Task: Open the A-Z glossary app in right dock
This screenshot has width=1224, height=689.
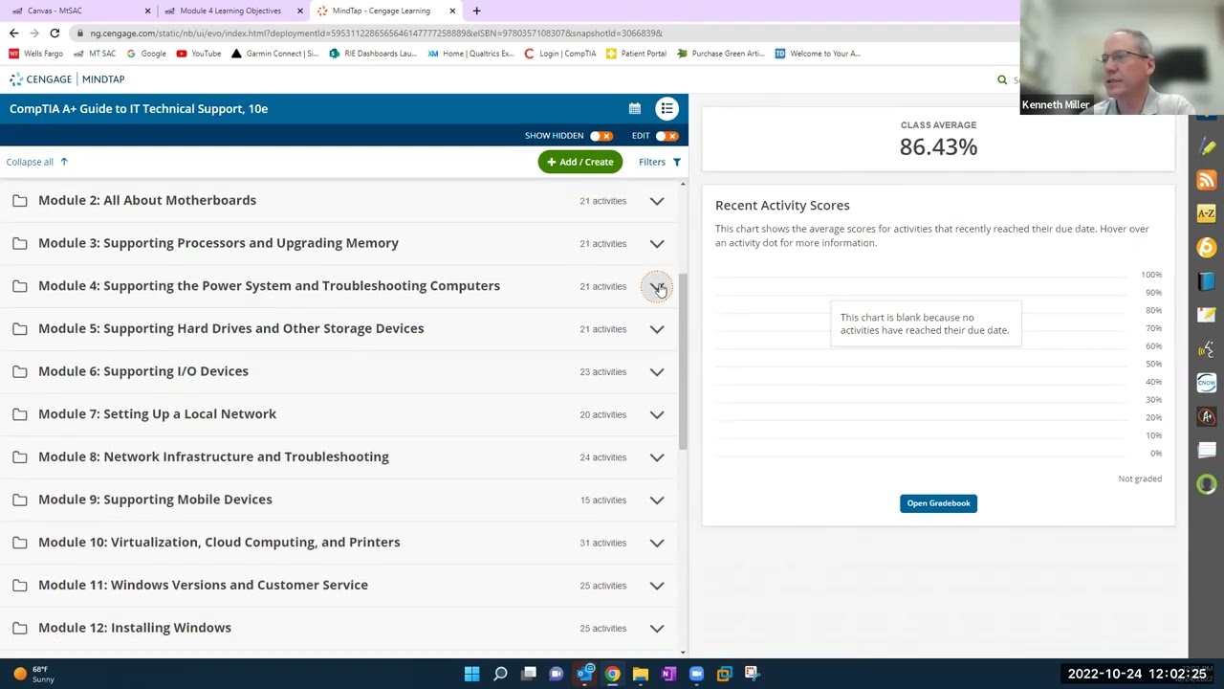Action: 1207,213
